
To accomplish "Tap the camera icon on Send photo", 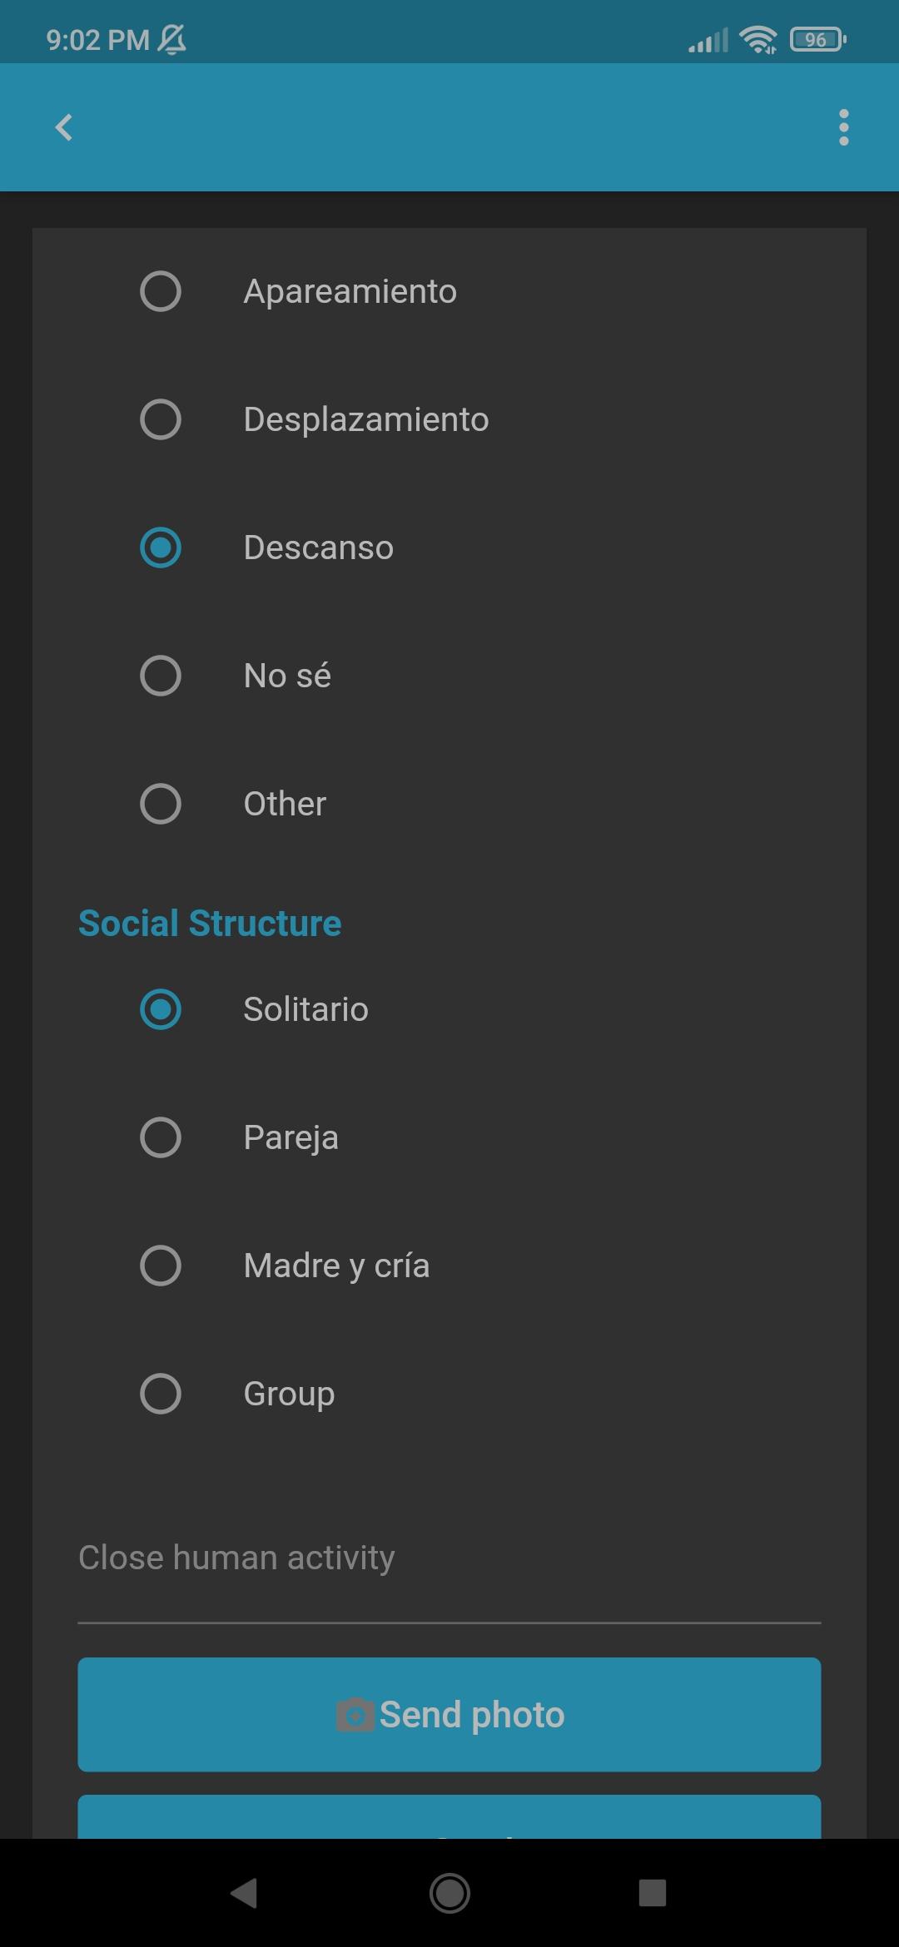I will point(355,1715).
